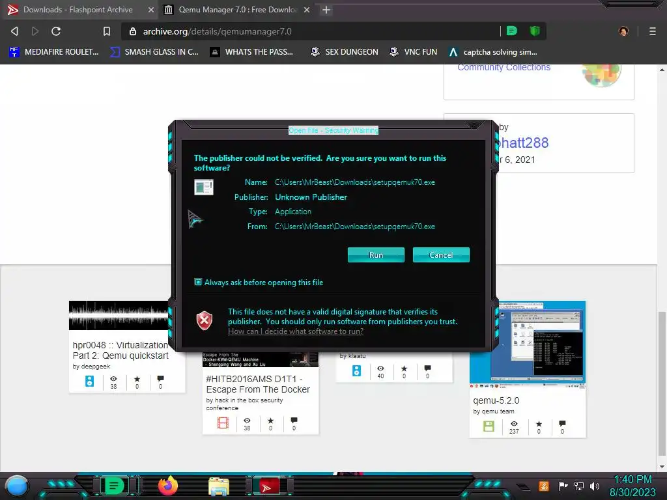Switch to Downloads - Flashpoint Archive tab
This screenshot has width=667, height=500.
[78, 10]
